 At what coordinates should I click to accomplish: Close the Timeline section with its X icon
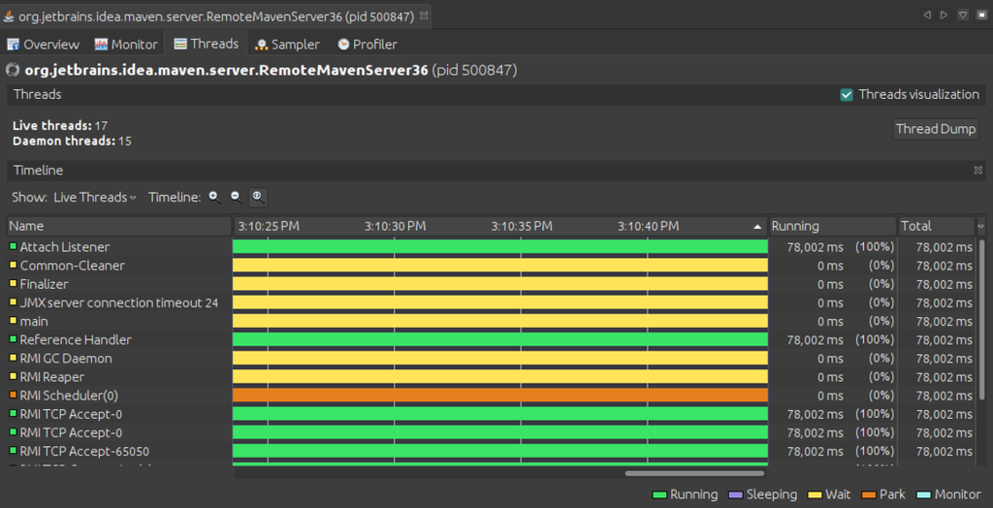(977, 171)
